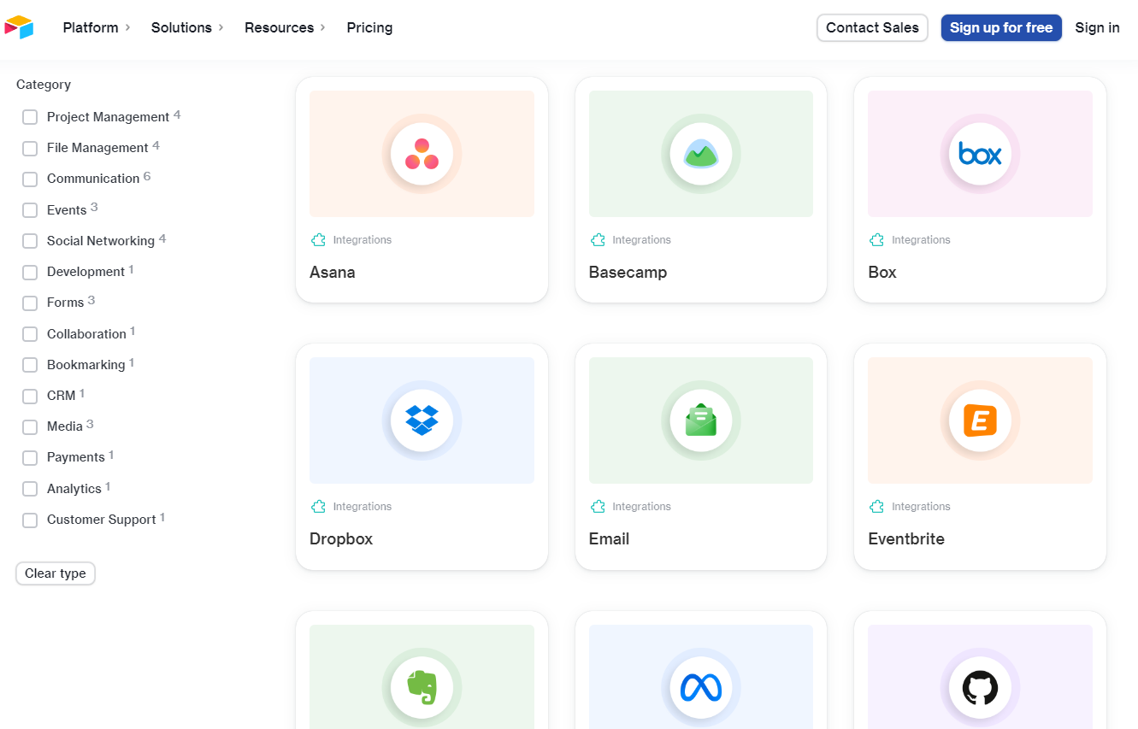Click the Integrations puzzle icon on Asana card

click(x=318, y=240)
